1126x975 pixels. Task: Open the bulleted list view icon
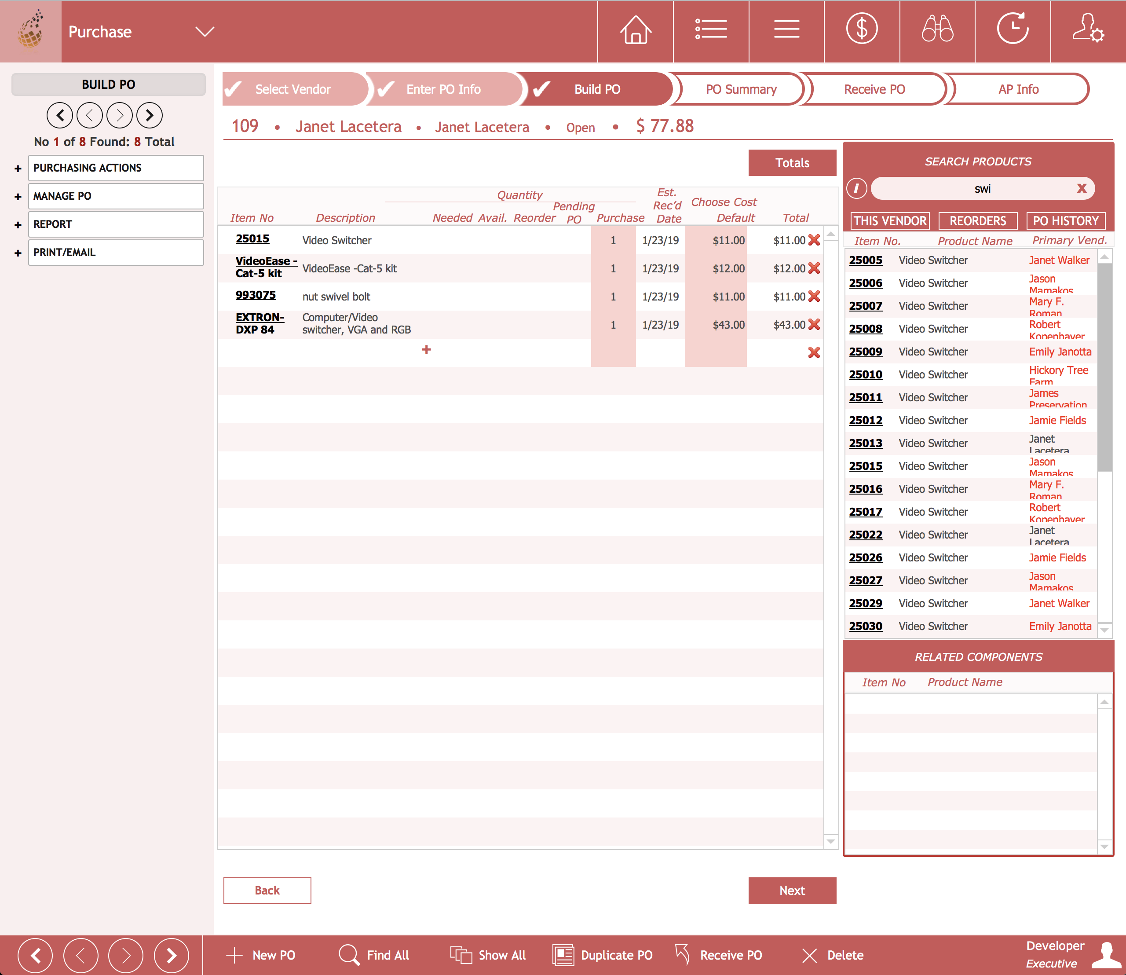[x=711, y=30]
